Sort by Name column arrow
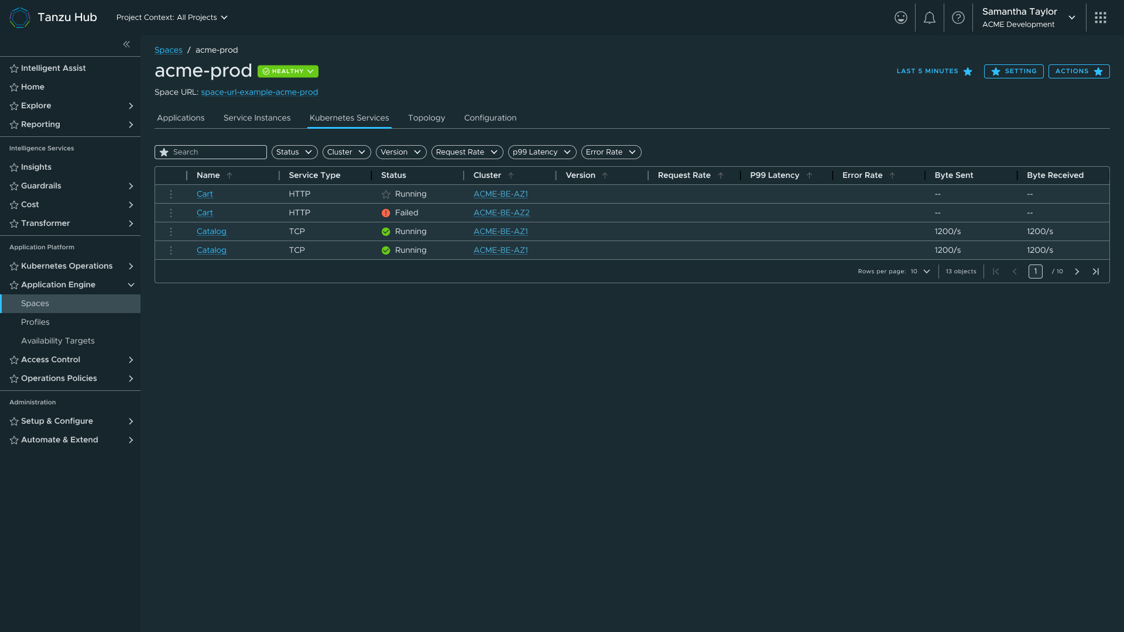This screenshot has height=632, width=1124. [229, 176]
